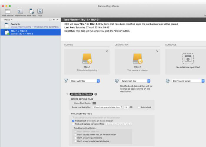This screenshot has height=147, width=206.
Task: Open the Tasks header dropdown arrow
Action: tap(12, 20)
